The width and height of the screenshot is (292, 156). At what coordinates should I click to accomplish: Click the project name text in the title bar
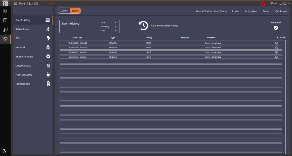tap(28, 3)
